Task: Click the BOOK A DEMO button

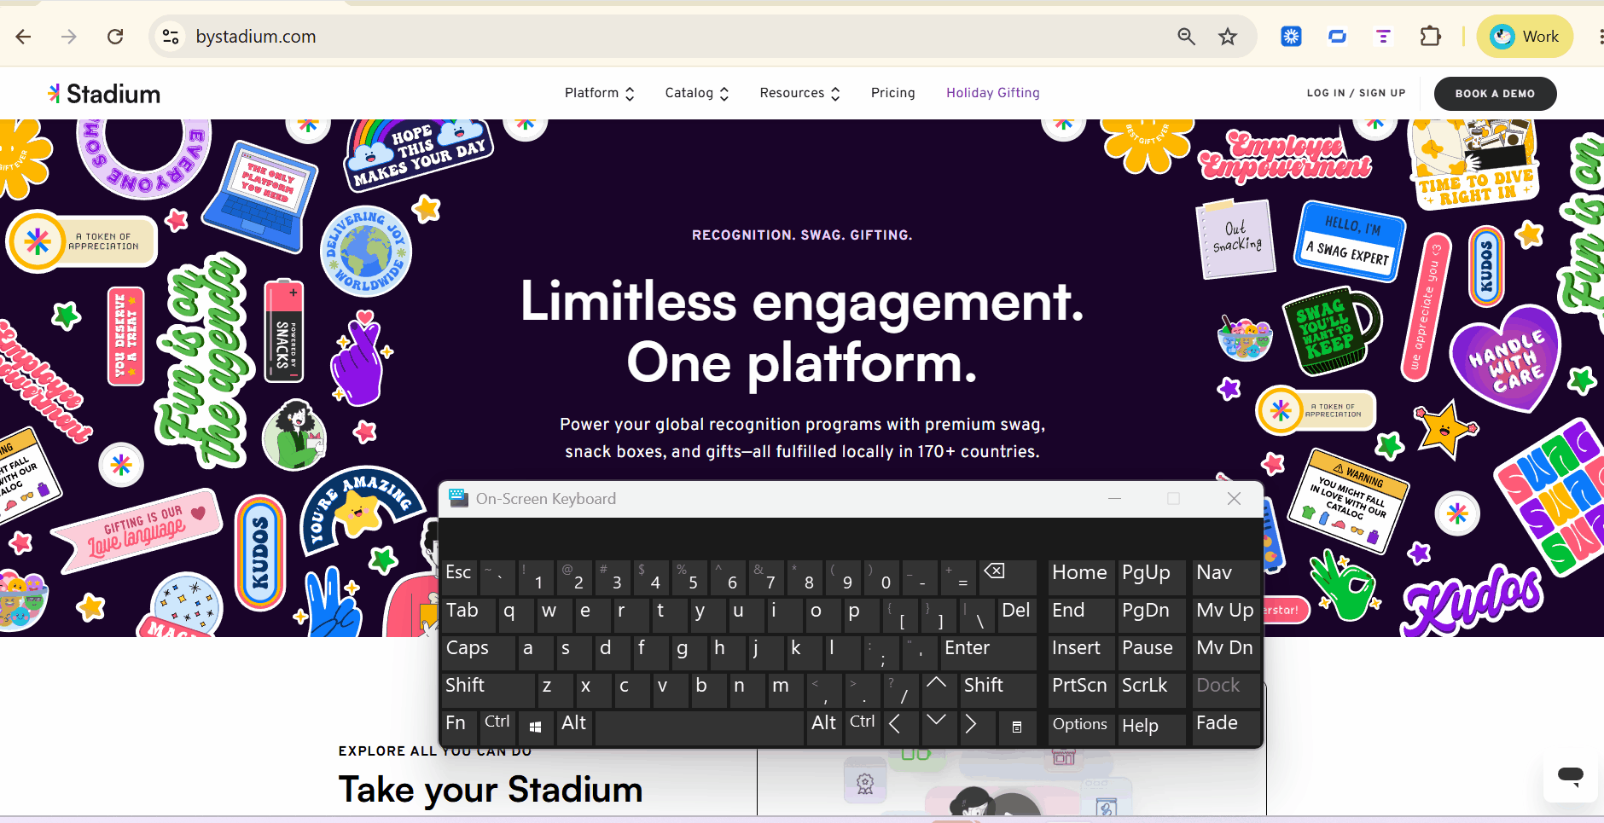Action: [x=1495, y=94]
